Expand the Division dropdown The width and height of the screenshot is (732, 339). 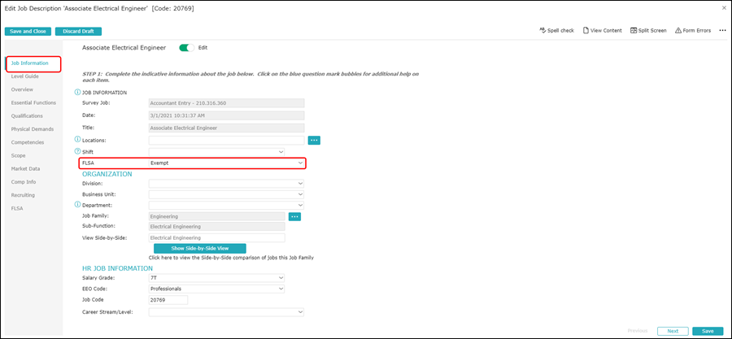coord(226,184)
